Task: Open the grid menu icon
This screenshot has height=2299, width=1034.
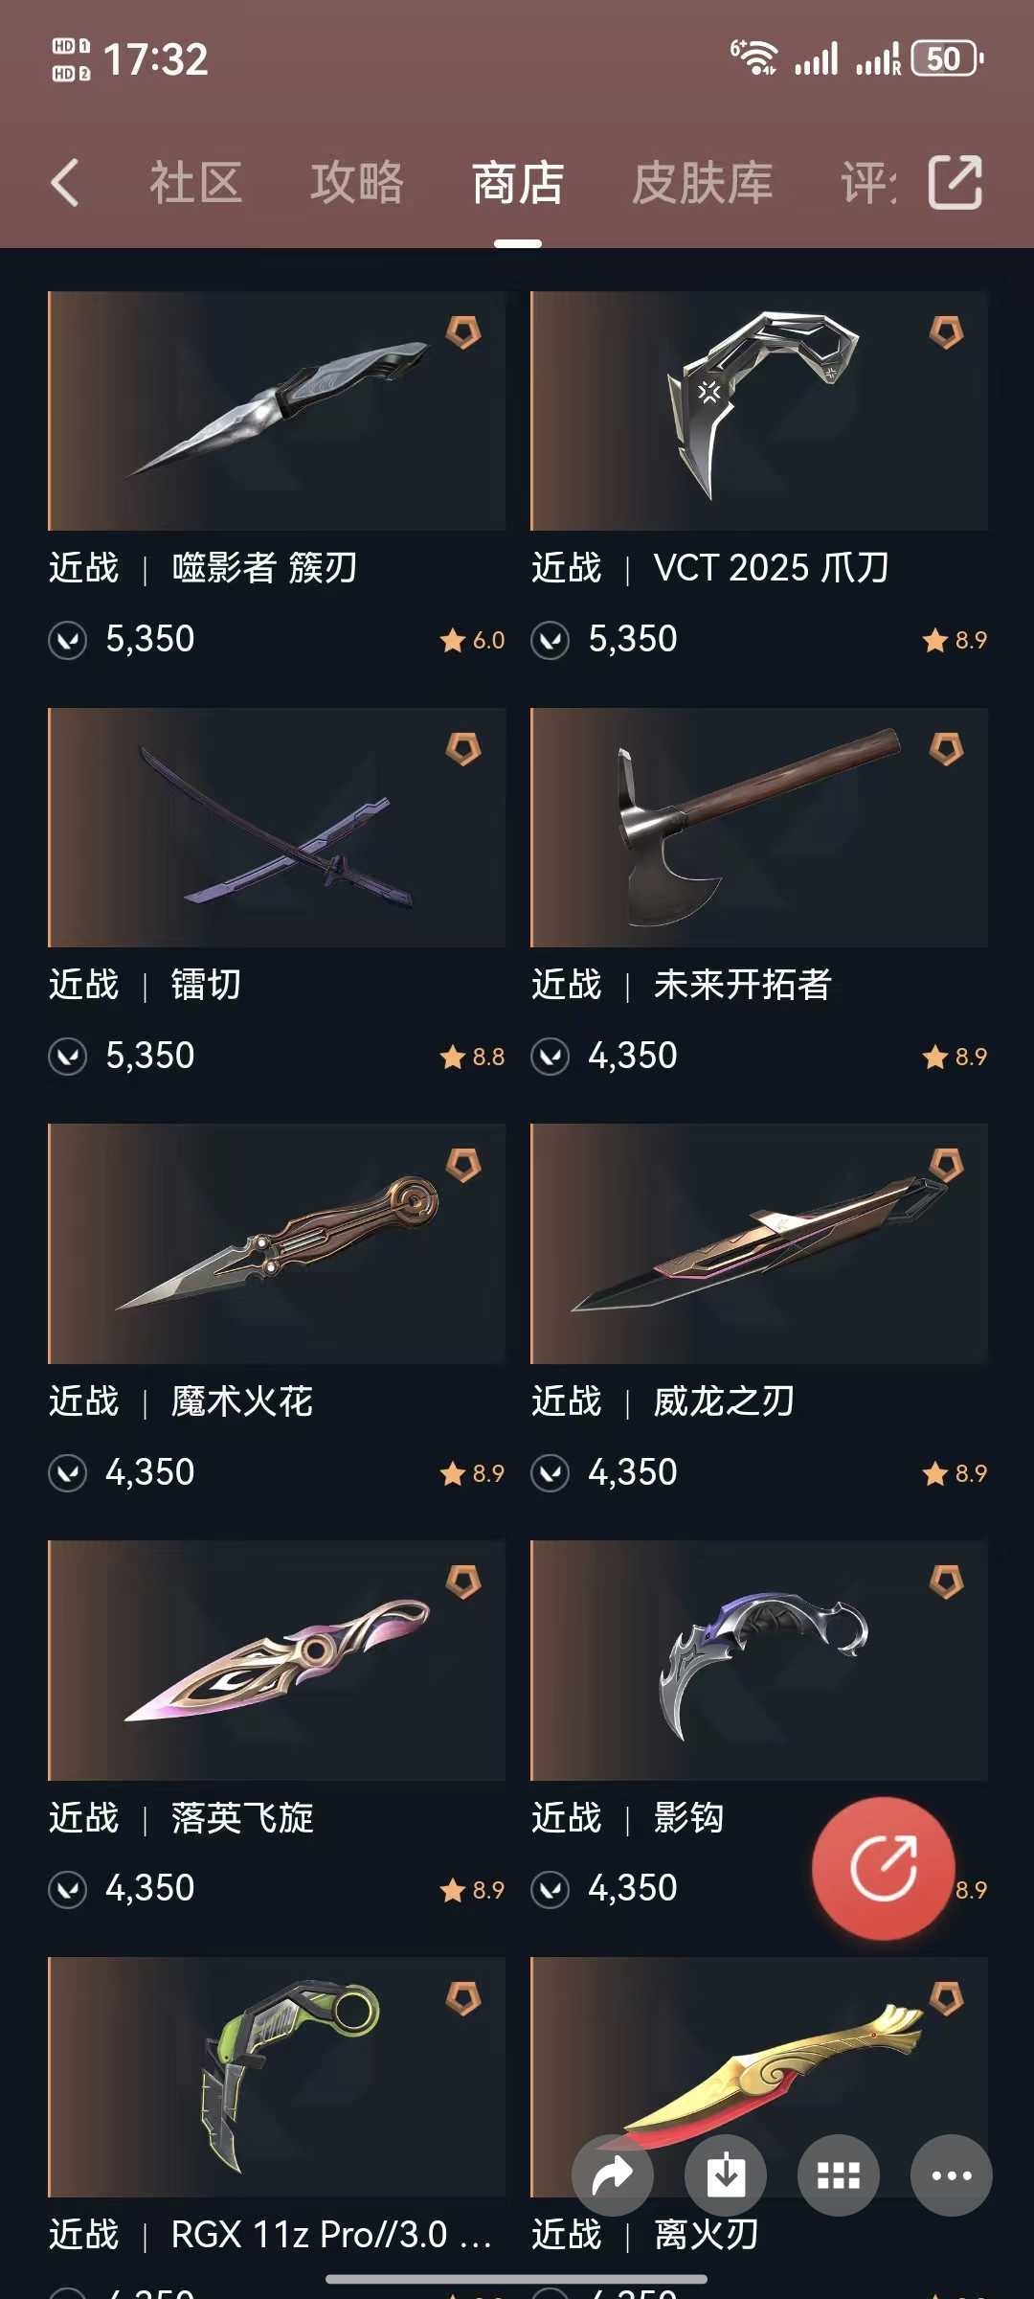Action: [x=839, y=2175]
